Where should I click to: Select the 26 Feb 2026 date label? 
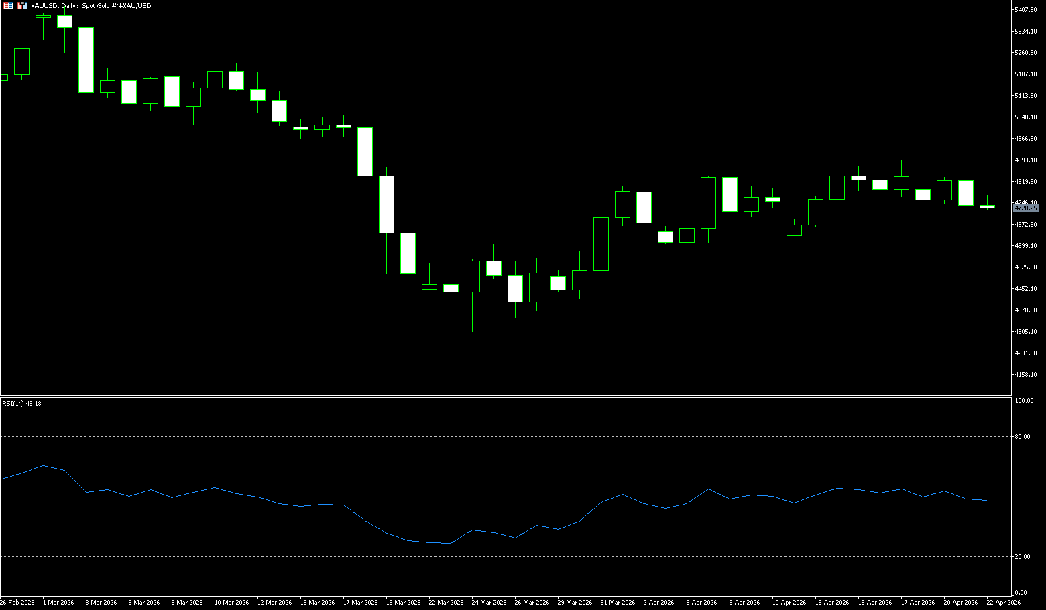tap(17, 603)
